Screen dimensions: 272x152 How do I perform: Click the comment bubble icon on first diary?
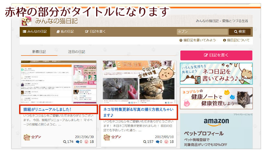pyautogui.click(x=78, y=142)
